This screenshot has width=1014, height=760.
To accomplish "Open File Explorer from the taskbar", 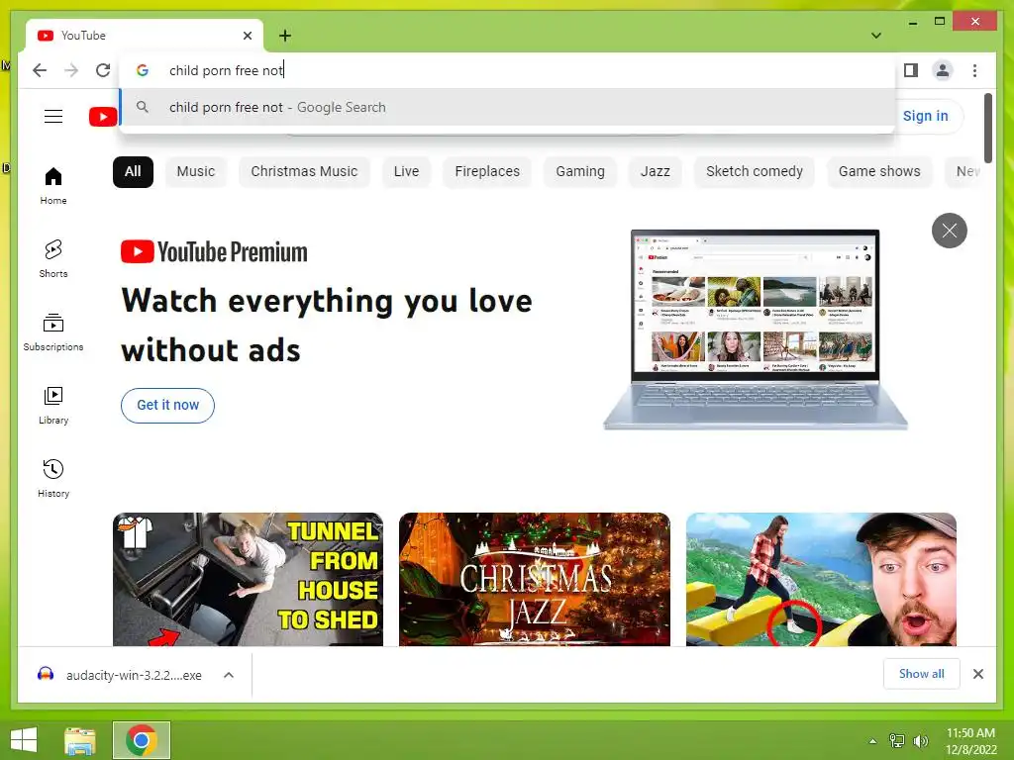I will pos(80,740).
